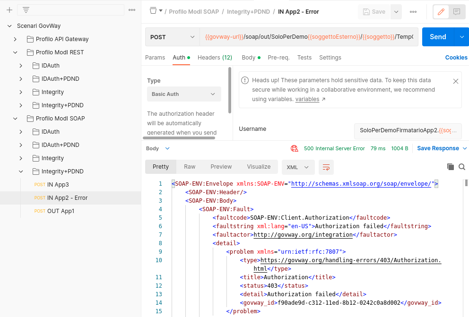Image resolution: width=469 pixels, height=317 pixels.
Task: Switch to edit mode pencil icon
Action: tap(441, 12)
